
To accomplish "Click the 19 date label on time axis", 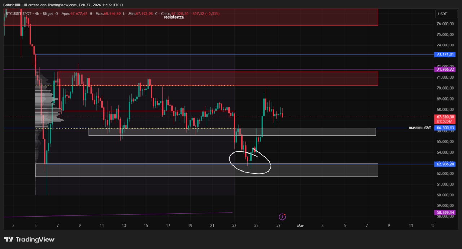I will coord(190,226).
